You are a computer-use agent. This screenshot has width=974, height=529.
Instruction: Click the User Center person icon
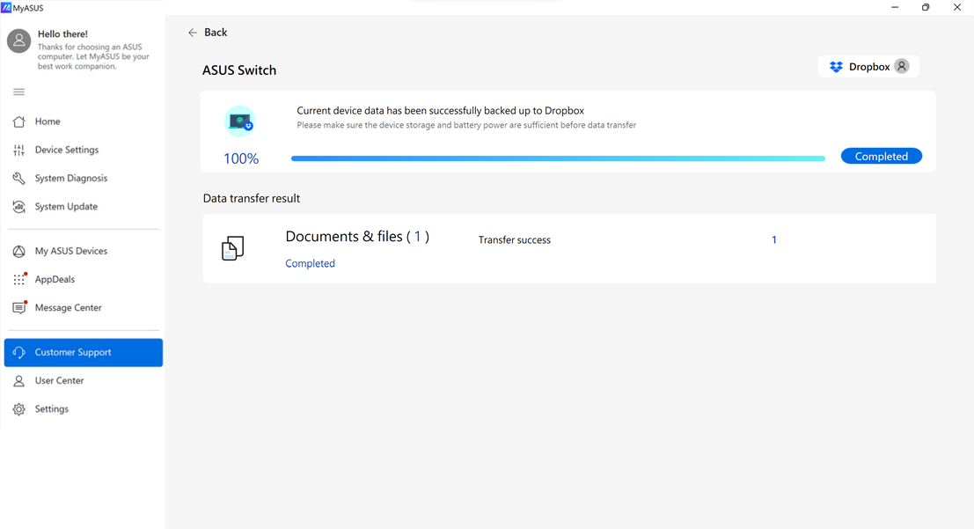click(x=18, y=381)
